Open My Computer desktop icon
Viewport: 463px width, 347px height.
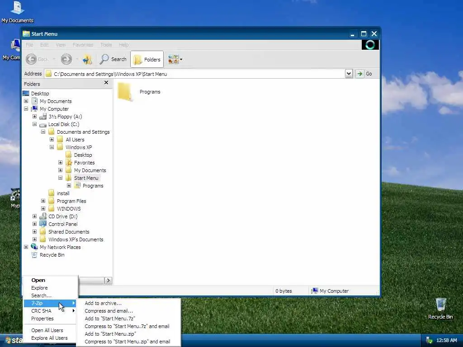pos(12,50)
